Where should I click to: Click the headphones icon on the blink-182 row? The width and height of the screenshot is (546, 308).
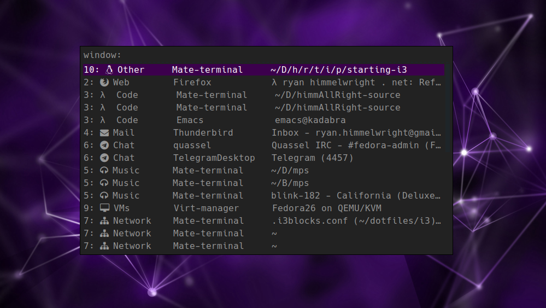[x=104, y=196]
